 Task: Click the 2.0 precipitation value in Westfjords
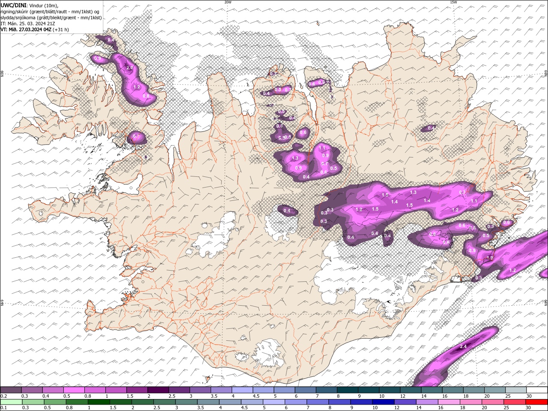click(x=130, y=68)
